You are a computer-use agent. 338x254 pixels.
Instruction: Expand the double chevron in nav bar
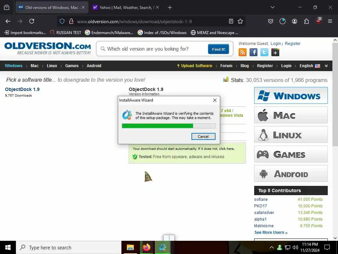click(326, 66)
